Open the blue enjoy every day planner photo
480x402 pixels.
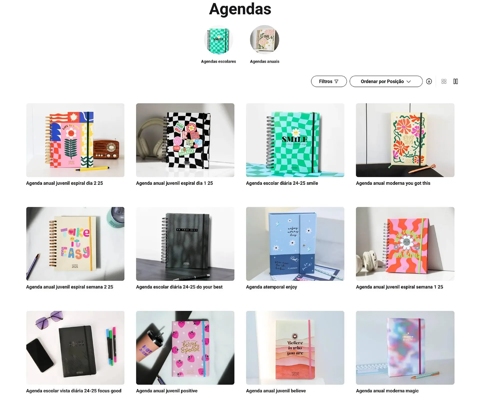295,244
